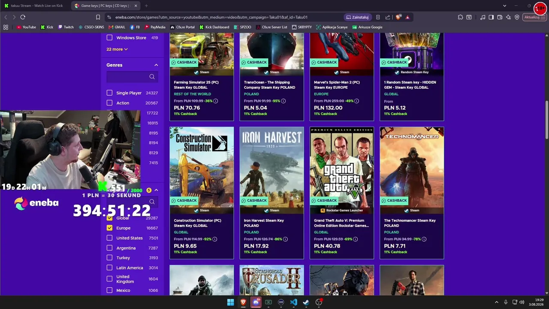Uncheck the Europe region filter
Image resolution: width=549 pixels, height=309 pixels.
(109, 228)
